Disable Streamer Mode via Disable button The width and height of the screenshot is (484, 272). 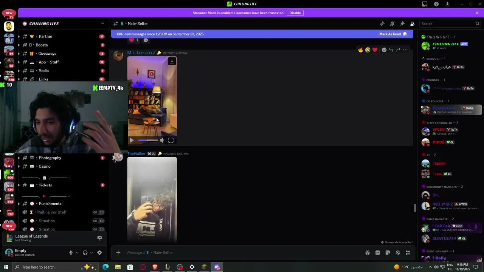[x=295, y=13]
